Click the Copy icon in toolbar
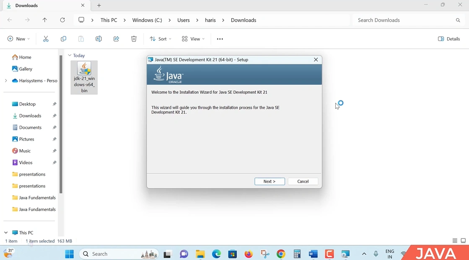 tap(63, 39)
